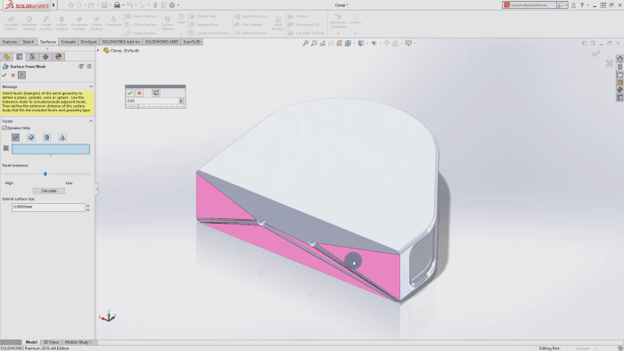Click the Options gear icon in top toolbar
Screen dimensions: 624x351
pos(172,5)
